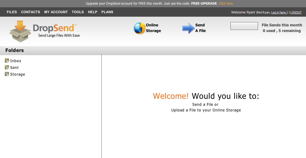
Task: Open the HELP menu
Action: (x=93, y=12)
